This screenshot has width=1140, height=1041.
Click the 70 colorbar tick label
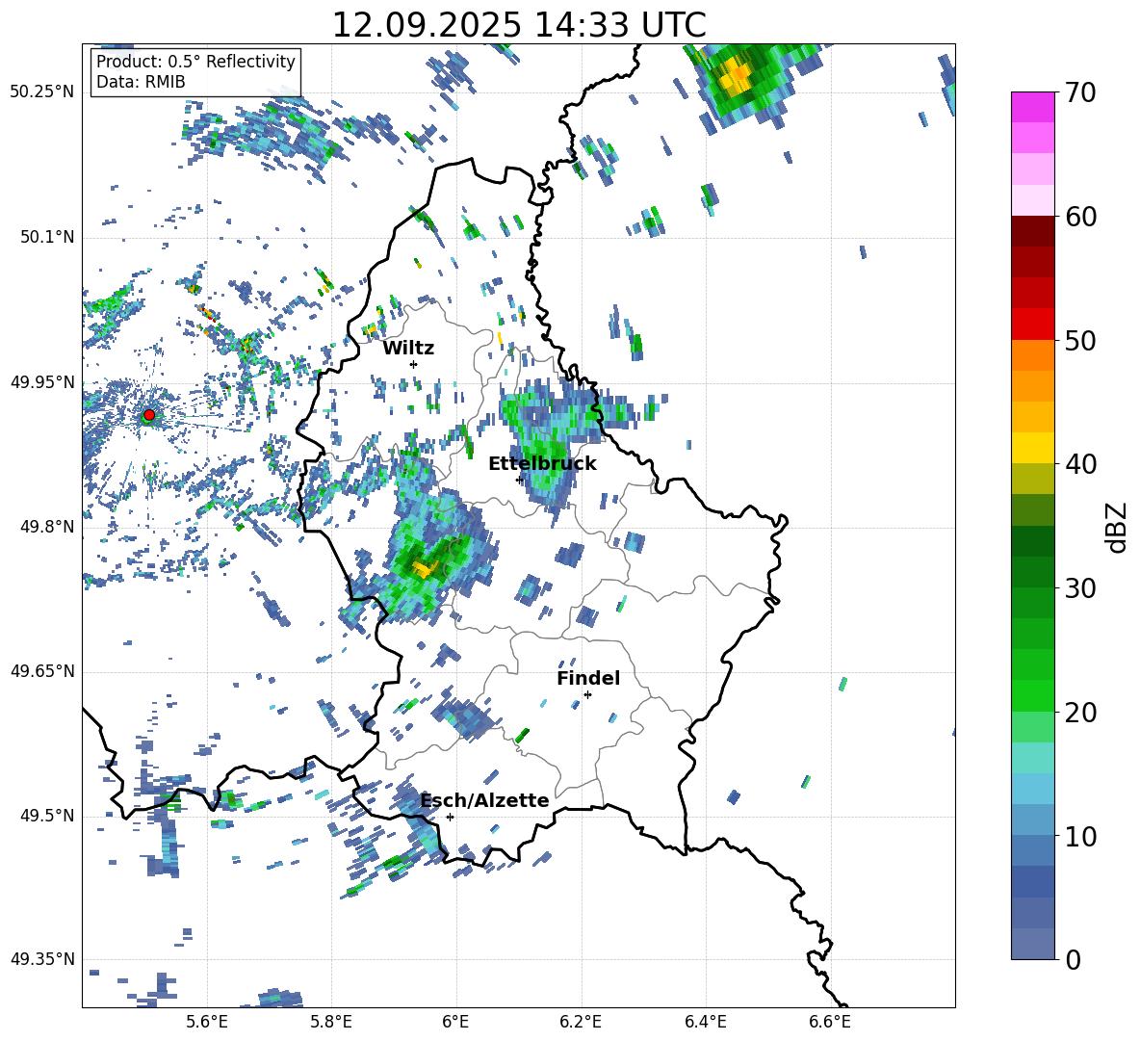click(1079, 92)
